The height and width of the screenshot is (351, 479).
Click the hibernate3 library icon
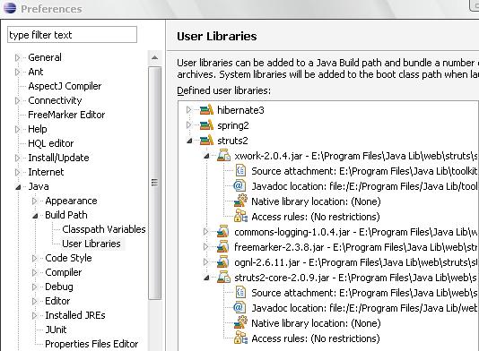(206, 110)
